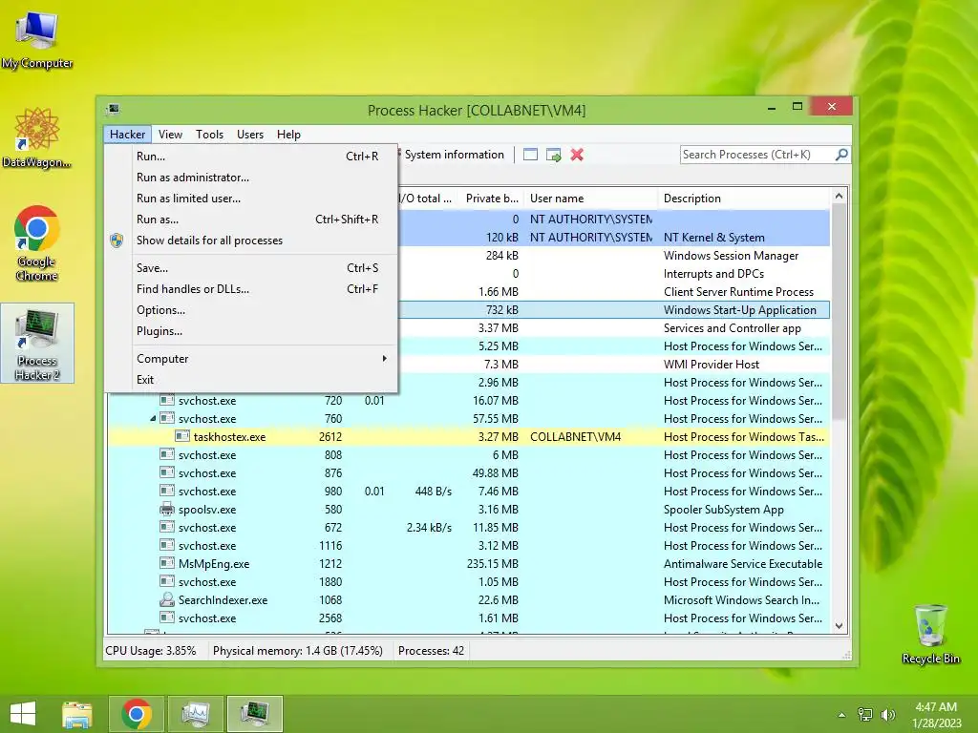Sort by the User name column header
Image resolution: width=978 pixels, height=733 pixels.
point(590,199)
